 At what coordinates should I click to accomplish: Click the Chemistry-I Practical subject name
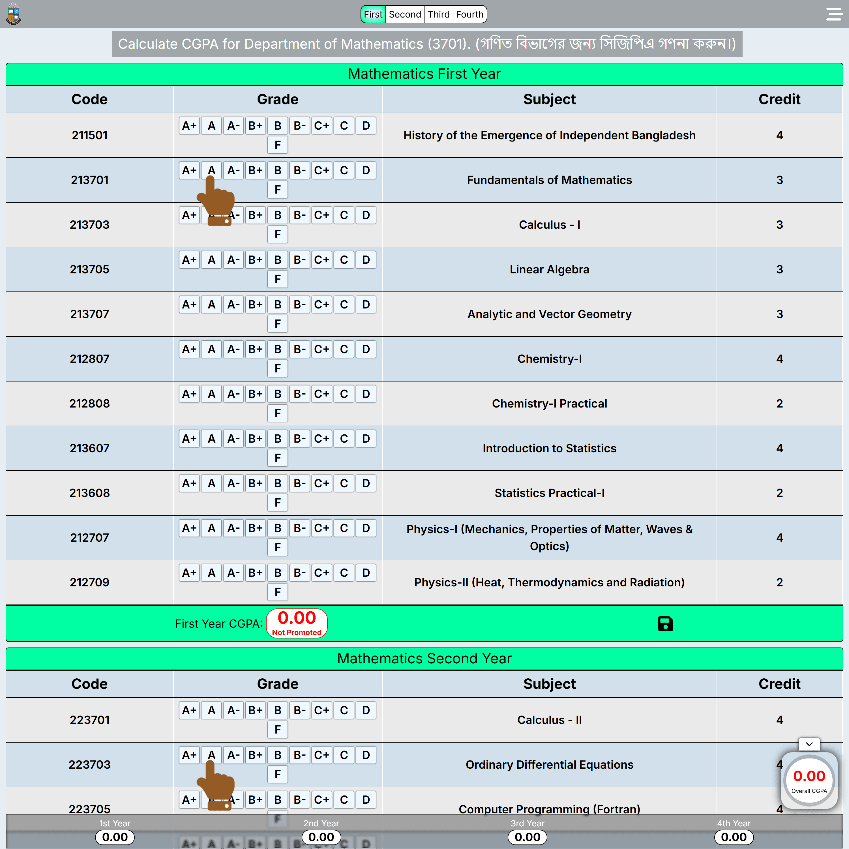[x=549, y=403]
